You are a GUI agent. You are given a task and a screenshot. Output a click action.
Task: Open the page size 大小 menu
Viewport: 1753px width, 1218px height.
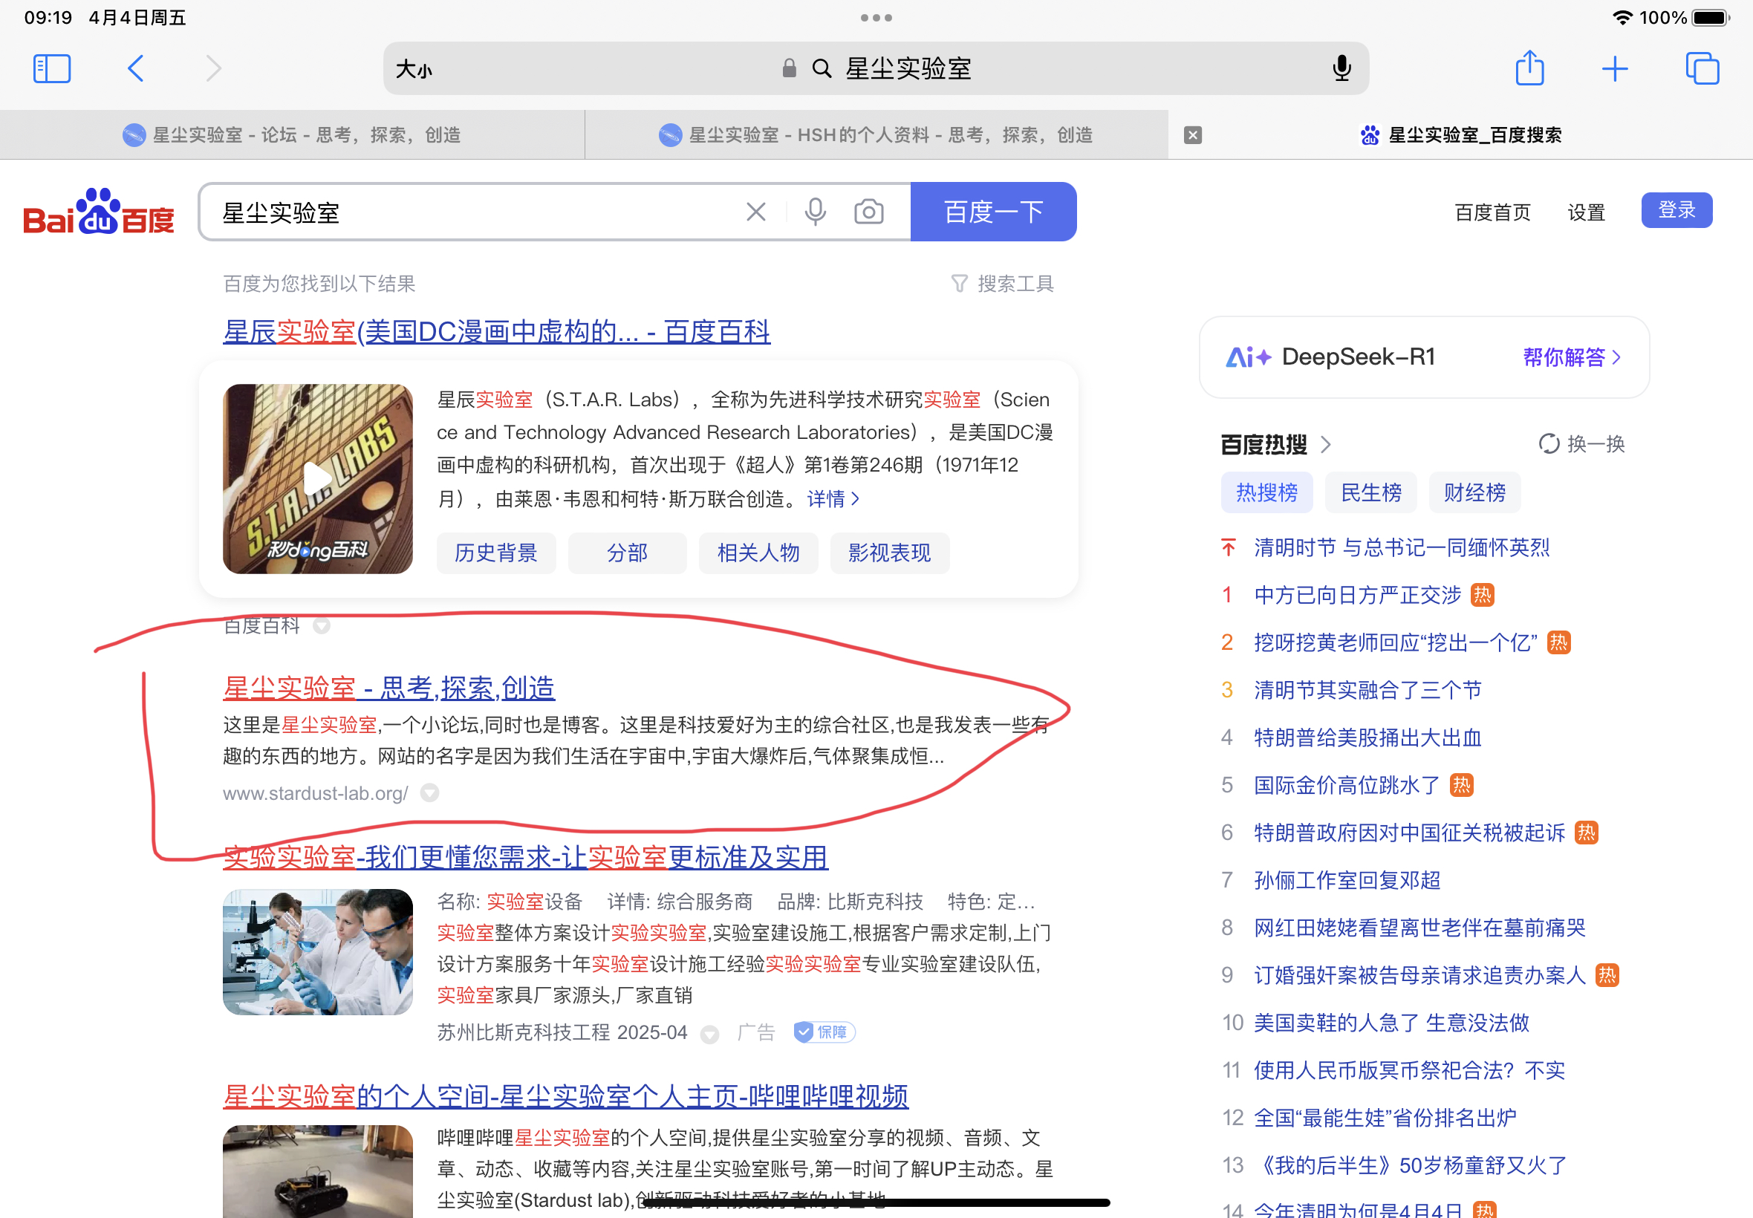[x=414, y=70]
